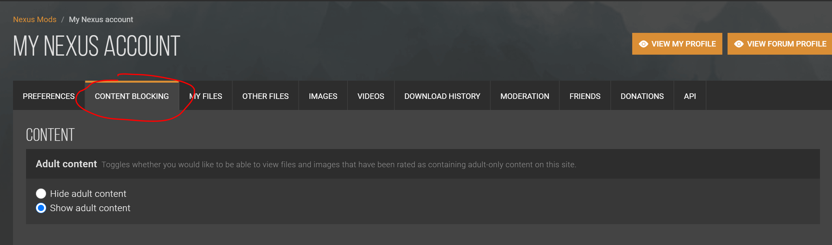Open the My Files tab

click(x=206, y=96)
